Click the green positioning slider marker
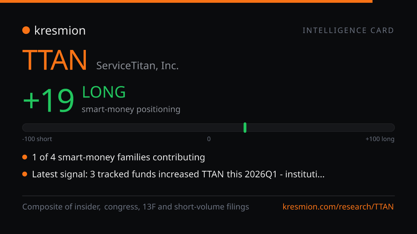The height and width of the screenshot is (234, 417). tap(245, 127)
